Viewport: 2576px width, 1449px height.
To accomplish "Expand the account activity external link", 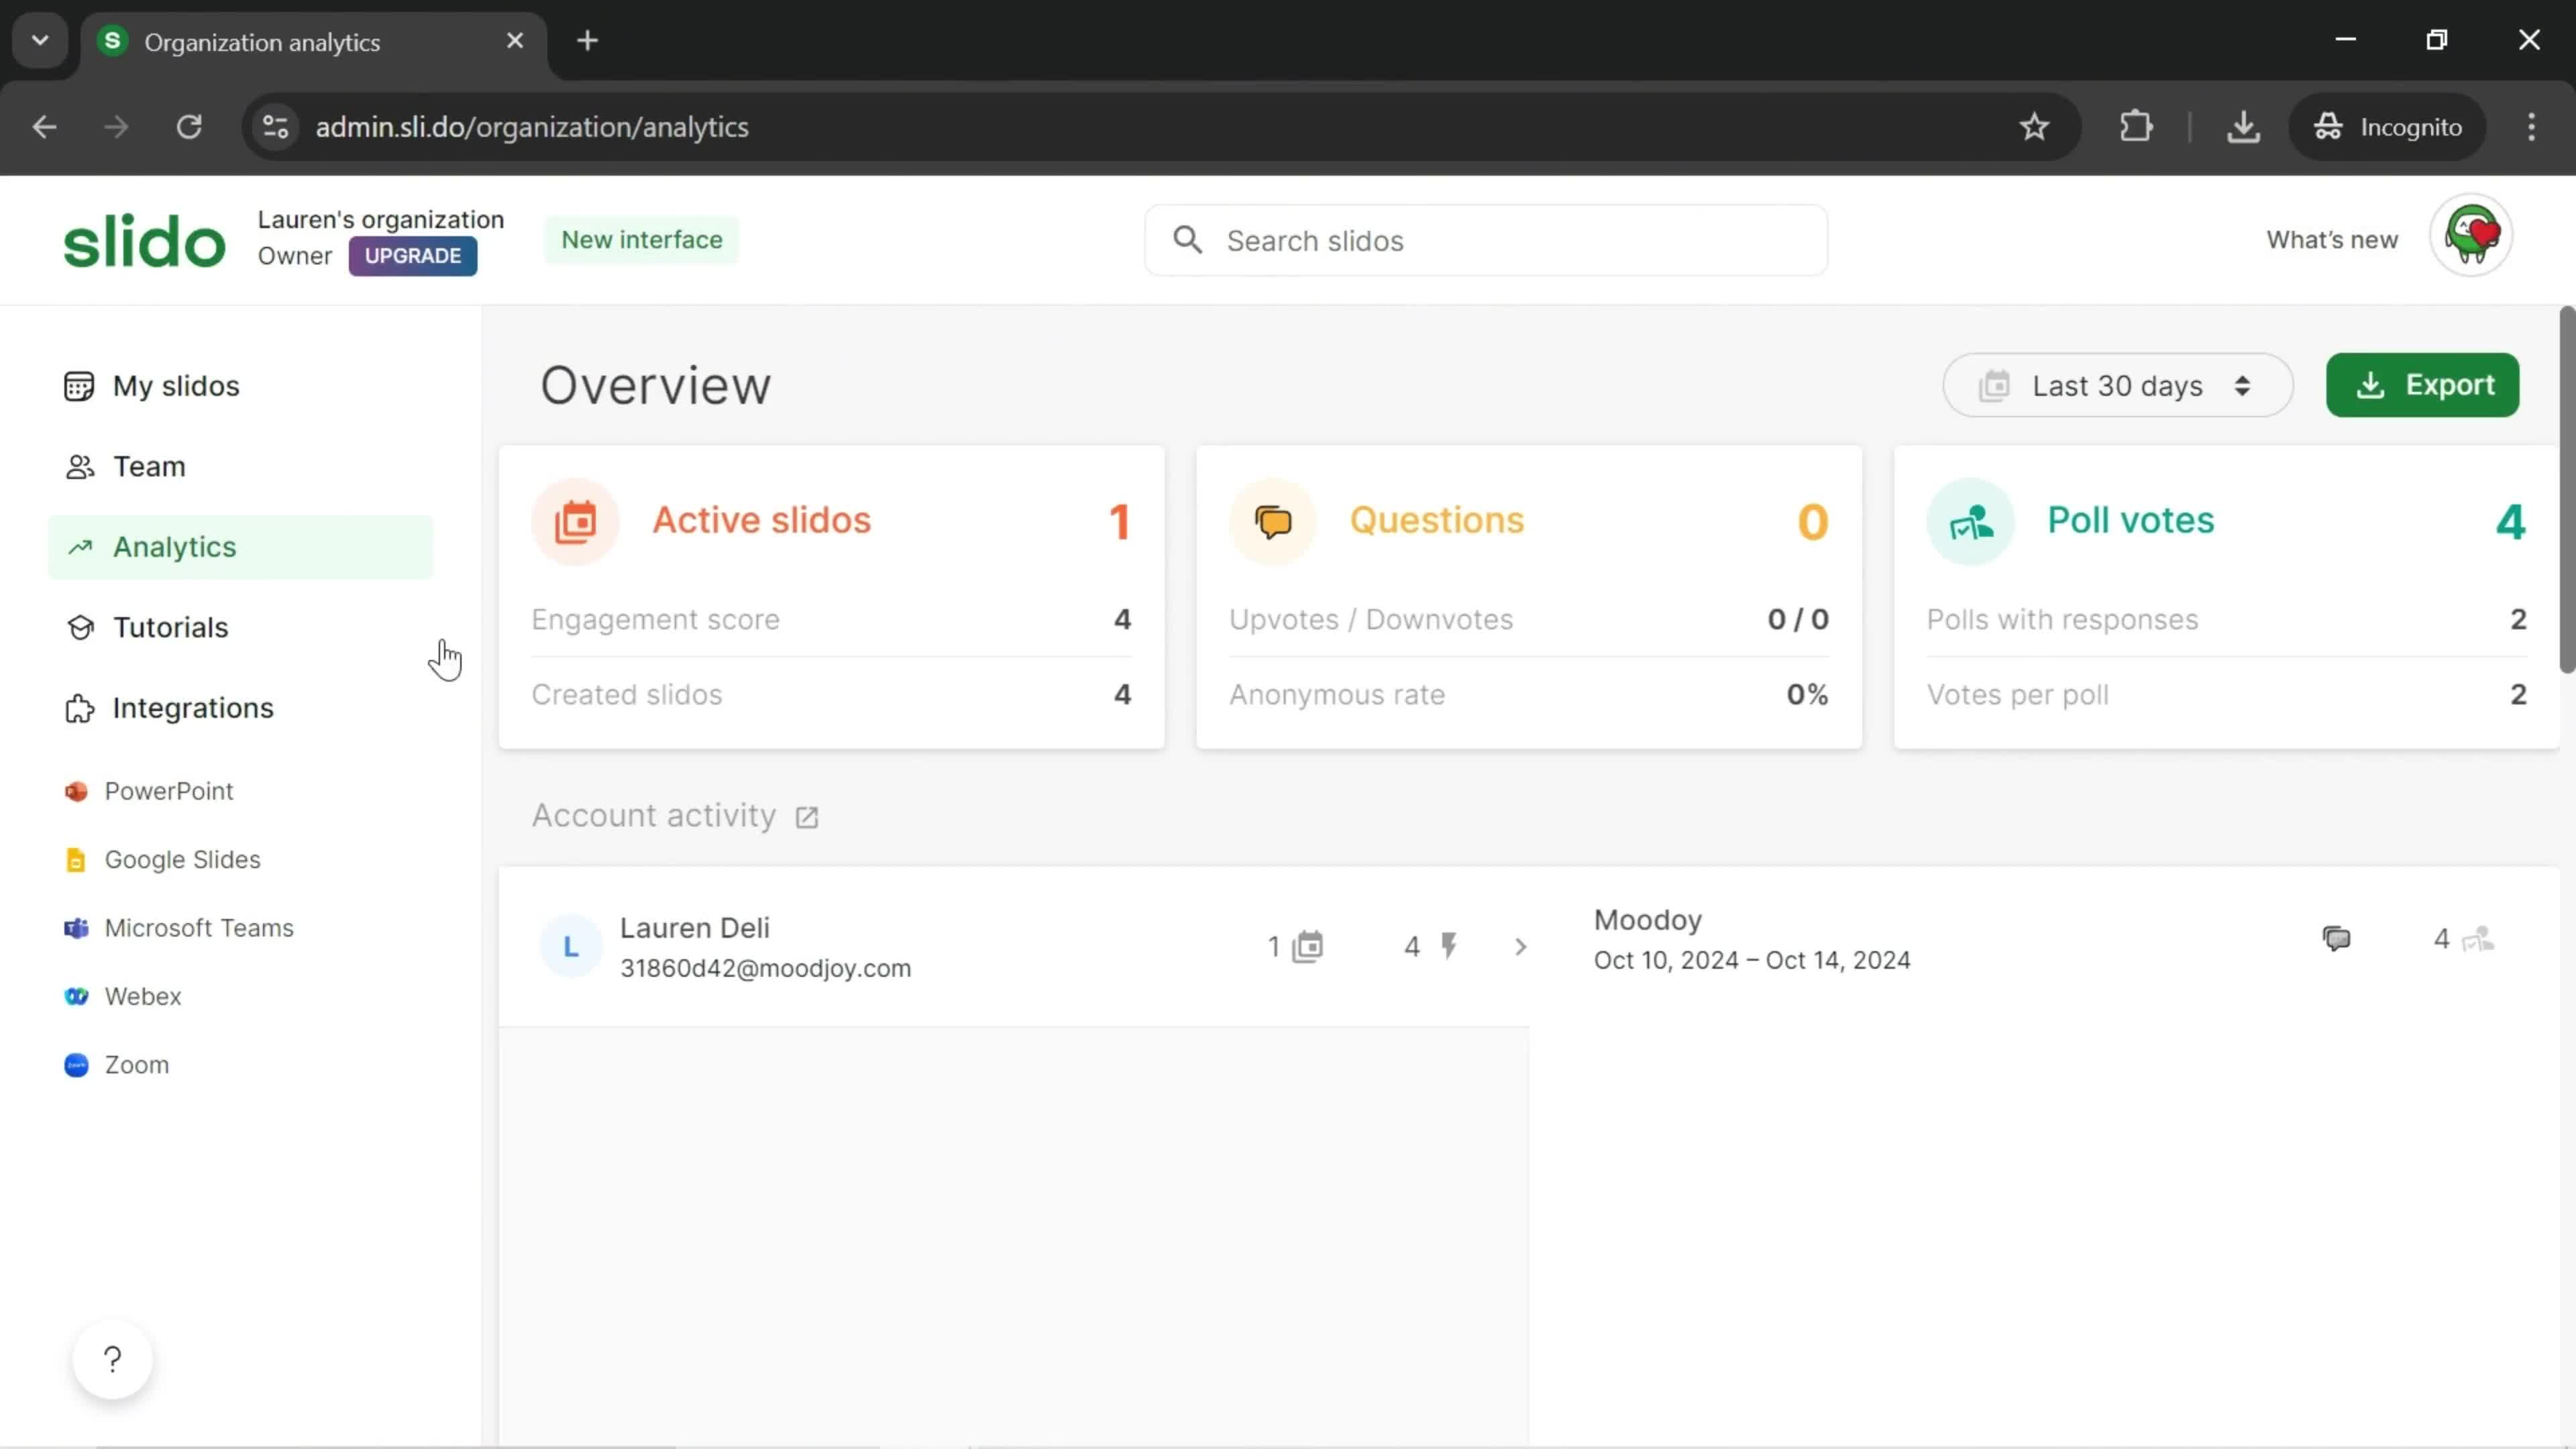I will click(808, 816).
